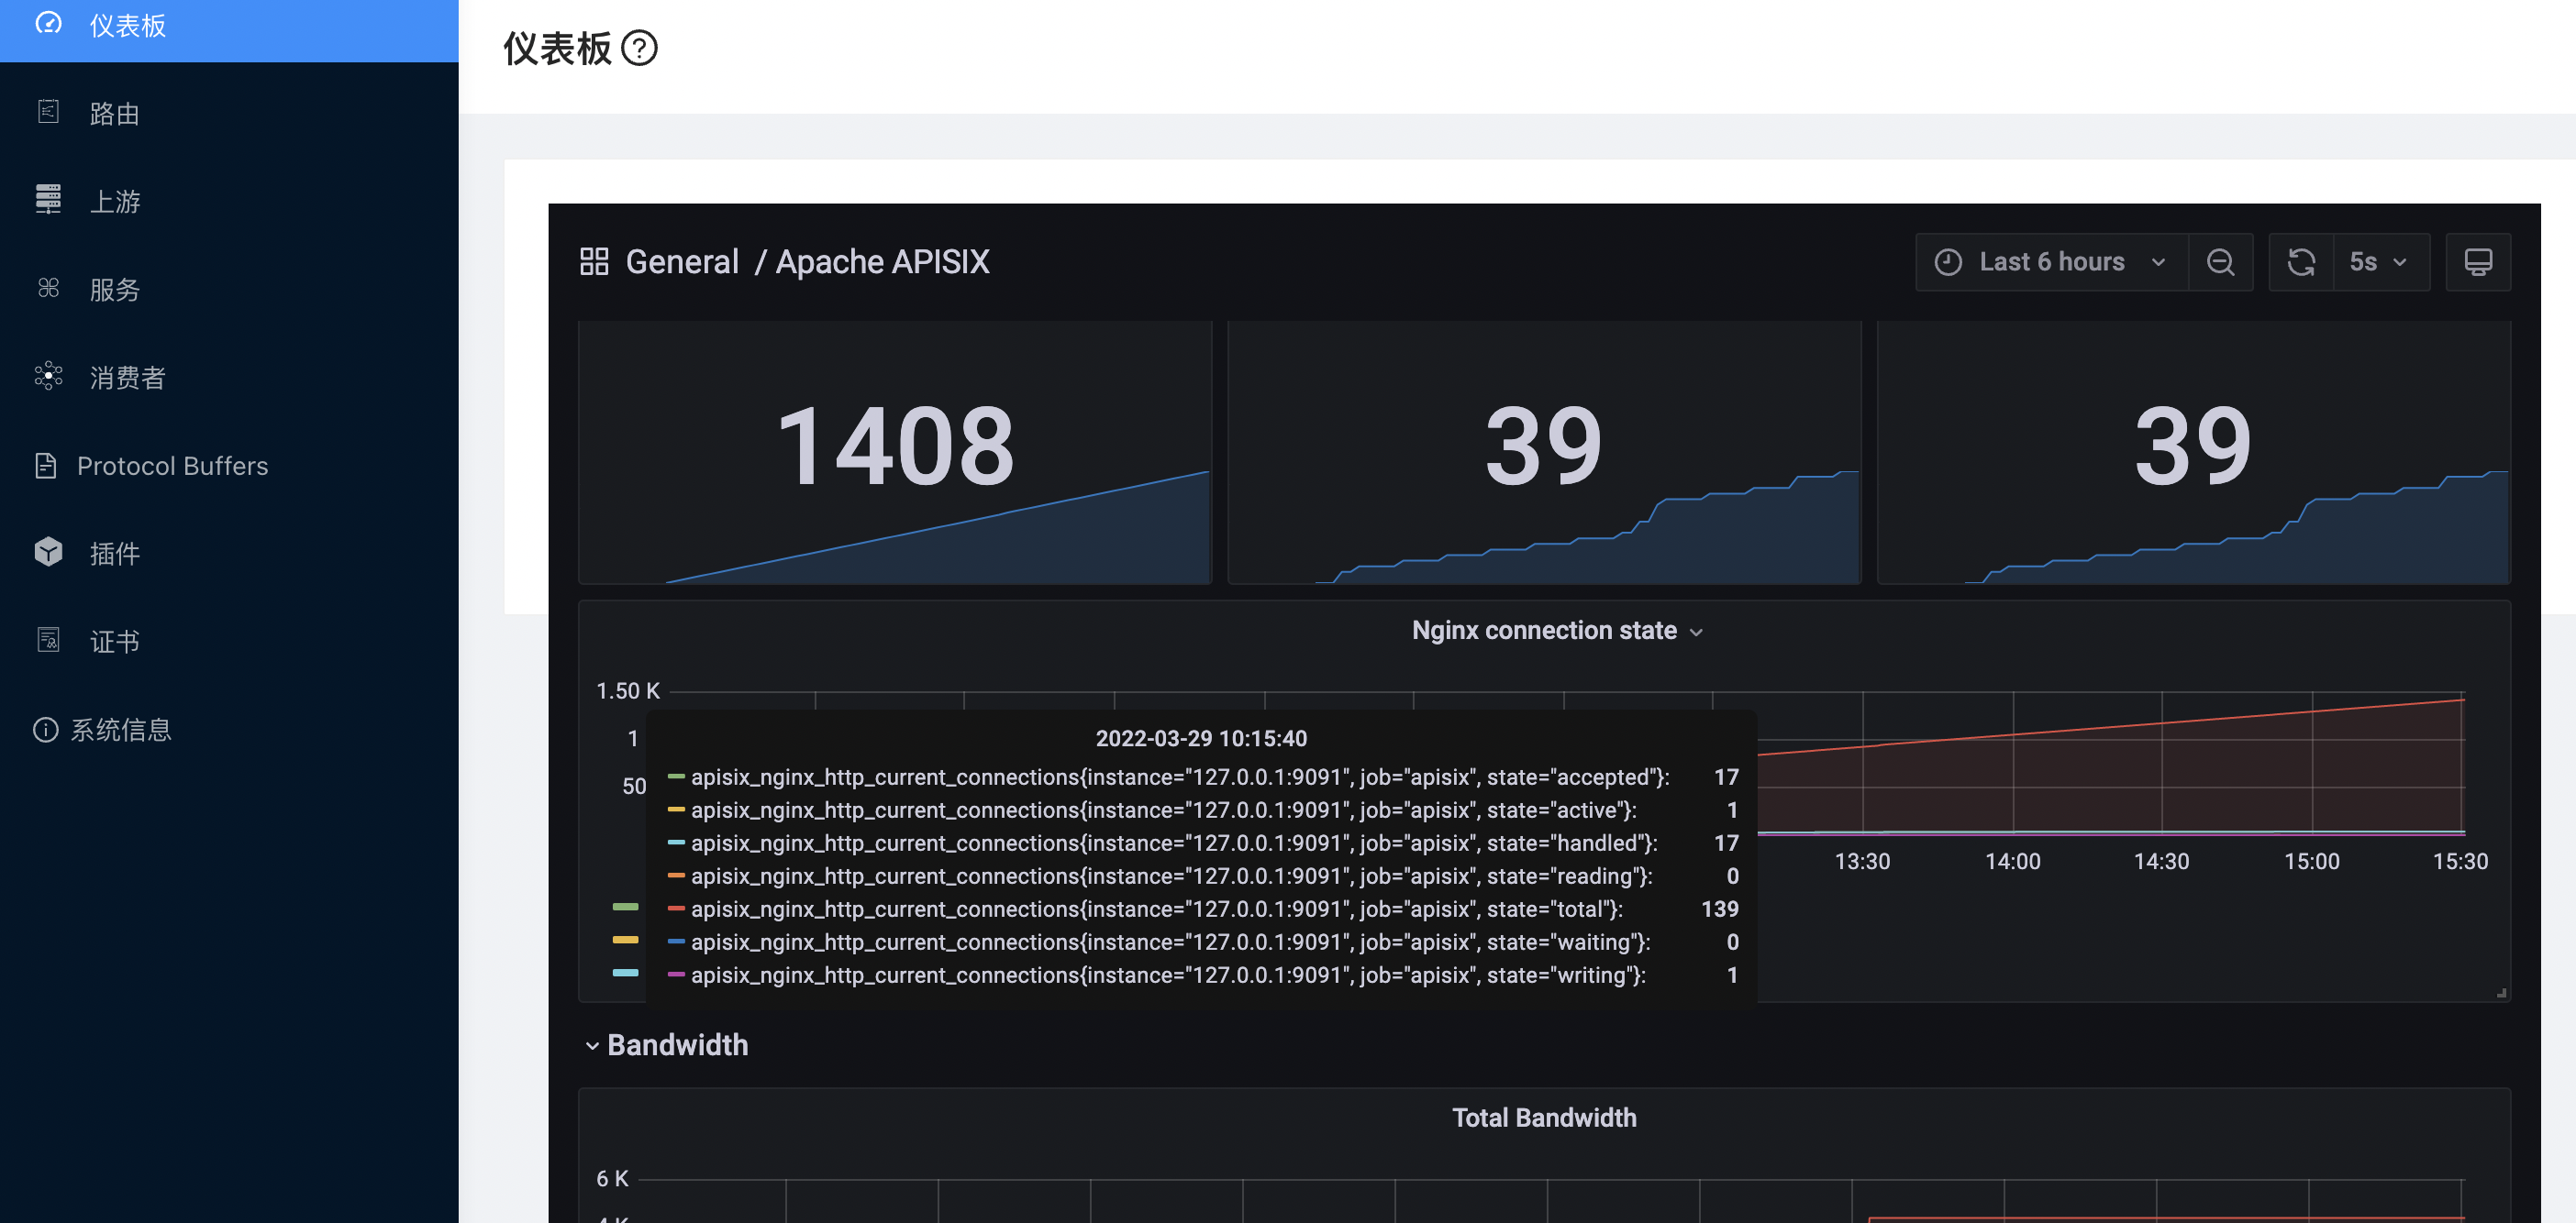Click the server stack icon beside 上游
Screen dimensions: 2576x1223
(48, 199)
